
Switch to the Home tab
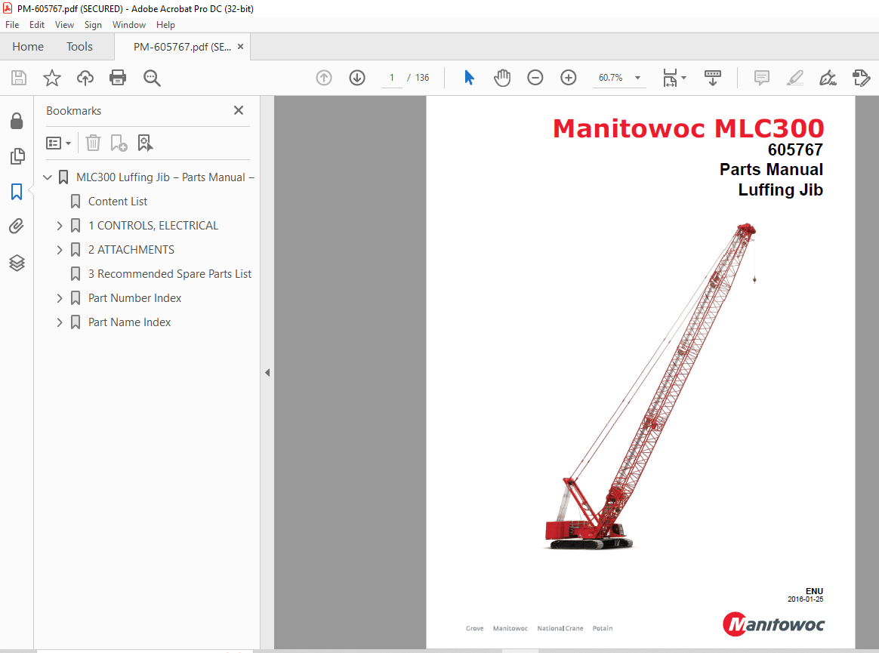click(28, 47)
